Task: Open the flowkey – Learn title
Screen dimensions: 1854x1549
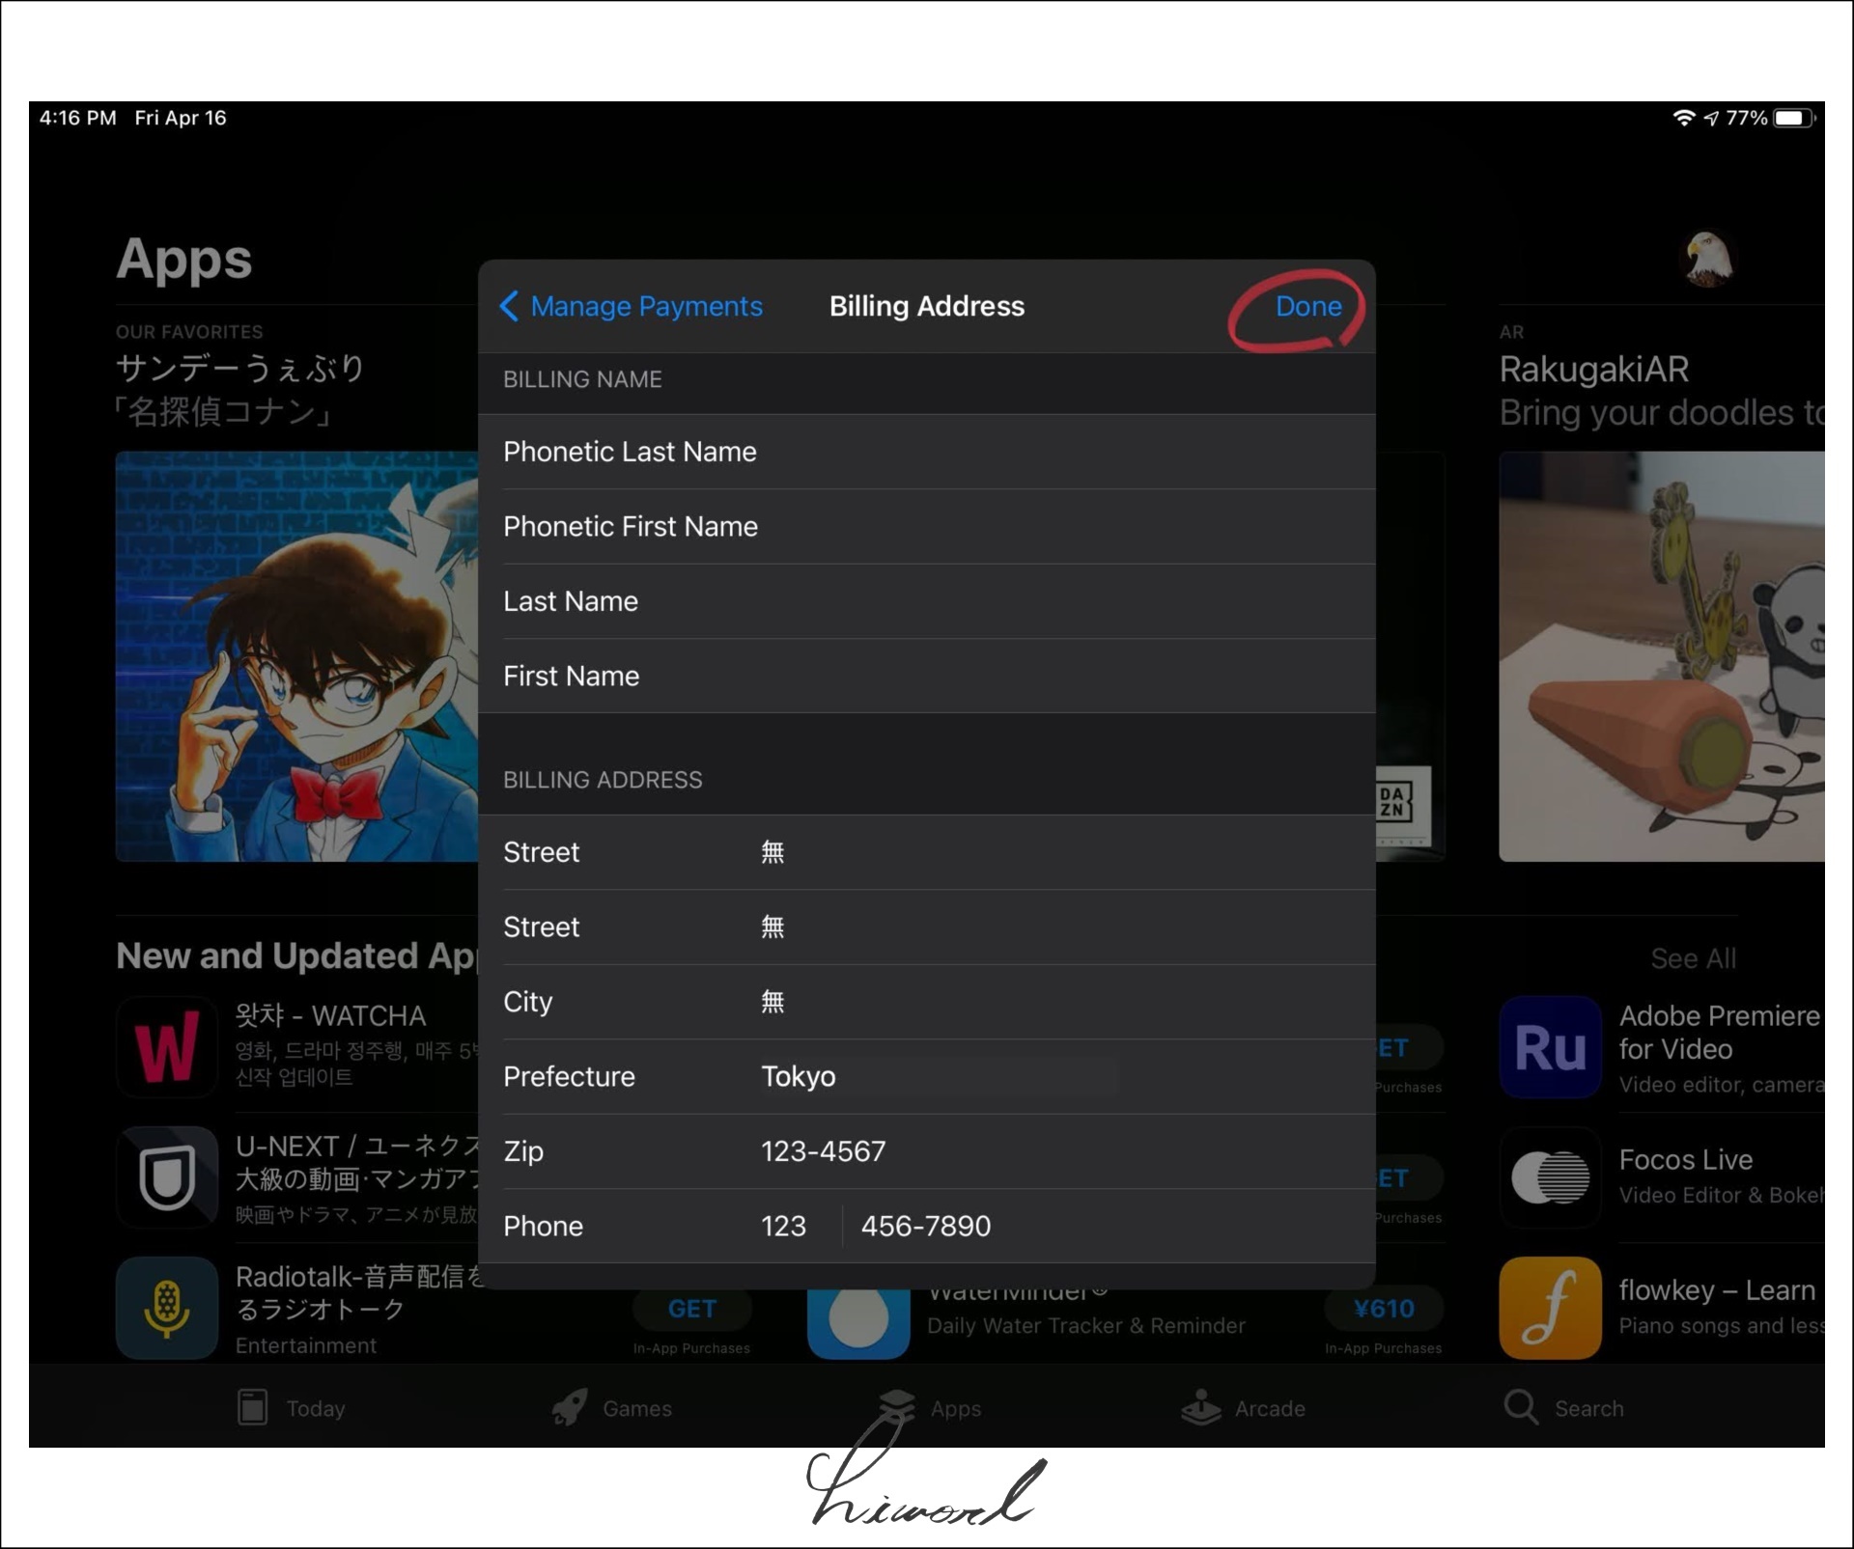Action: pyautogui.click(x=1717, y=1290)
